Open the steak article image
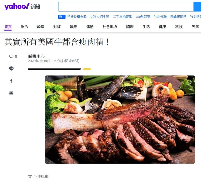 point(120,120)
